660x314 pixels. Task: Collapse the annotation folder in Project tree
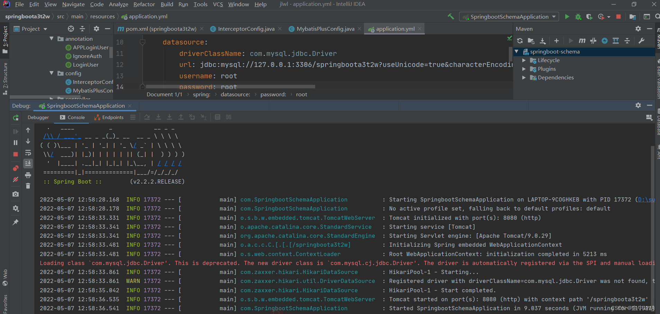point(52,39)
